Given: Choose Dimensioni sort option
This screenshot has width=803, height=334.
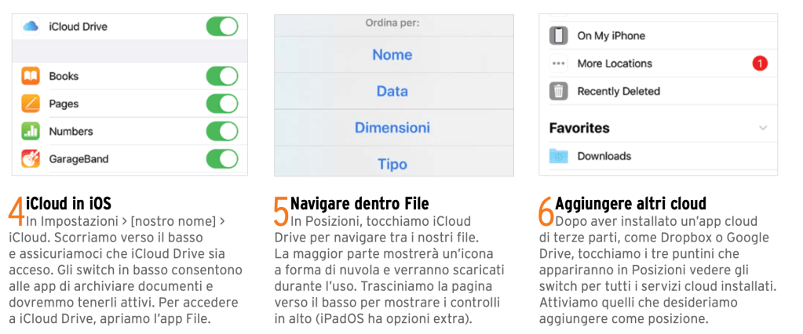Looking at the screenshot, I should coord(392,127).
